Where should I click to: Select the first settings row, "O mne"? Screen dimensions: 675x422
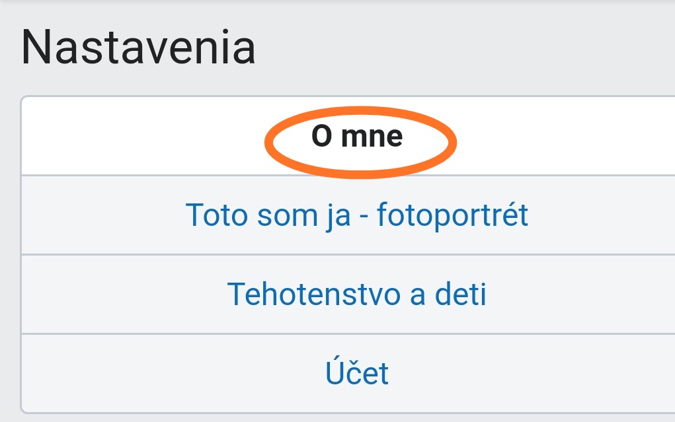click(357, 137)
